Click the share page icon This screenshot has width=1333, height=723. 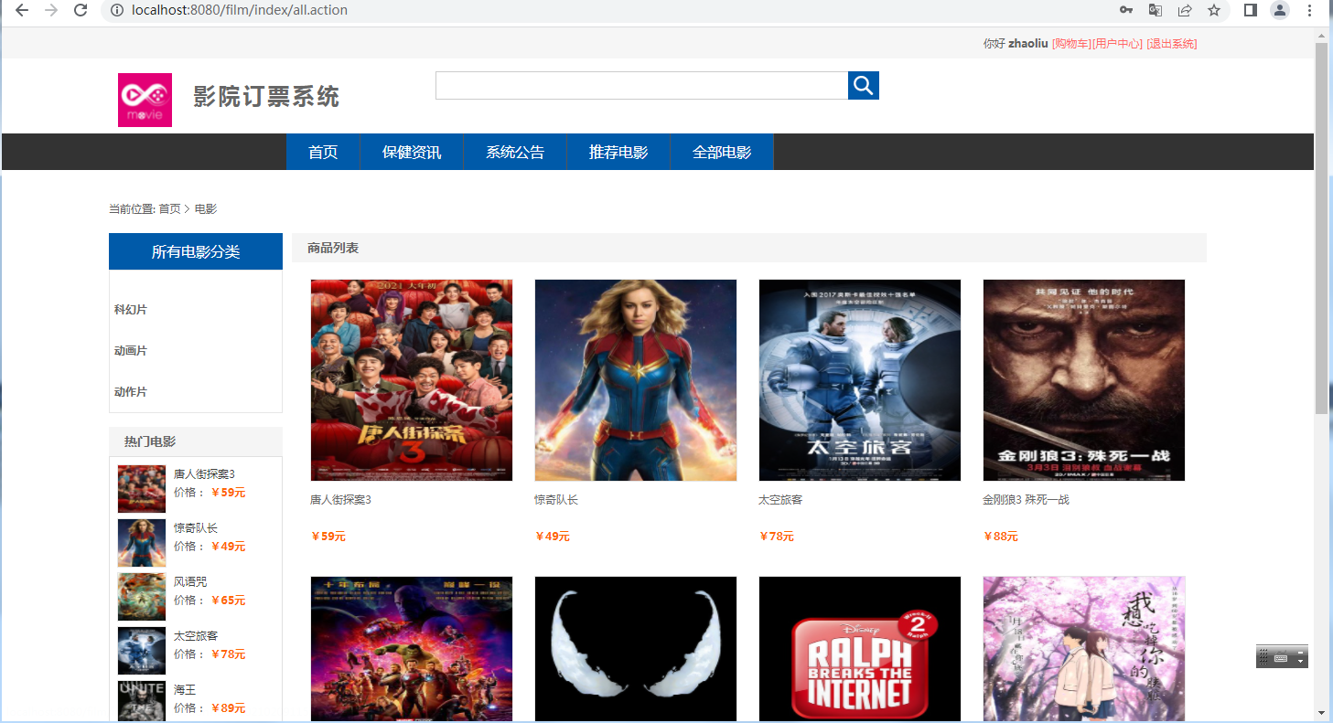point(1185,10)
